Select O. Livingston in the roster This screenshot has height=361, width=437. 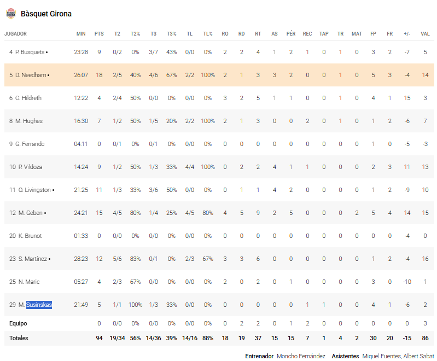[34, 190]
